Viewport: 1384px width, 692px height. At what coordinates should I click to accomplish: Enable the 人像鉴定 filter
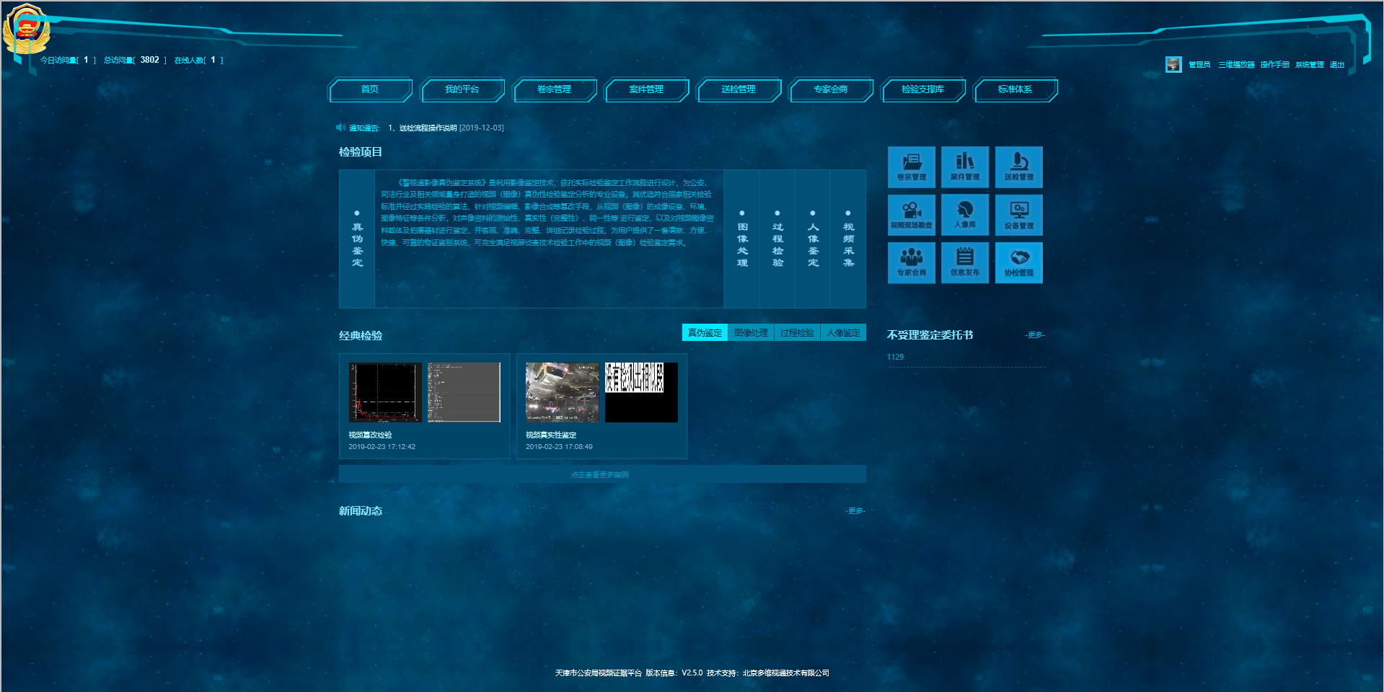pos(844,332)
